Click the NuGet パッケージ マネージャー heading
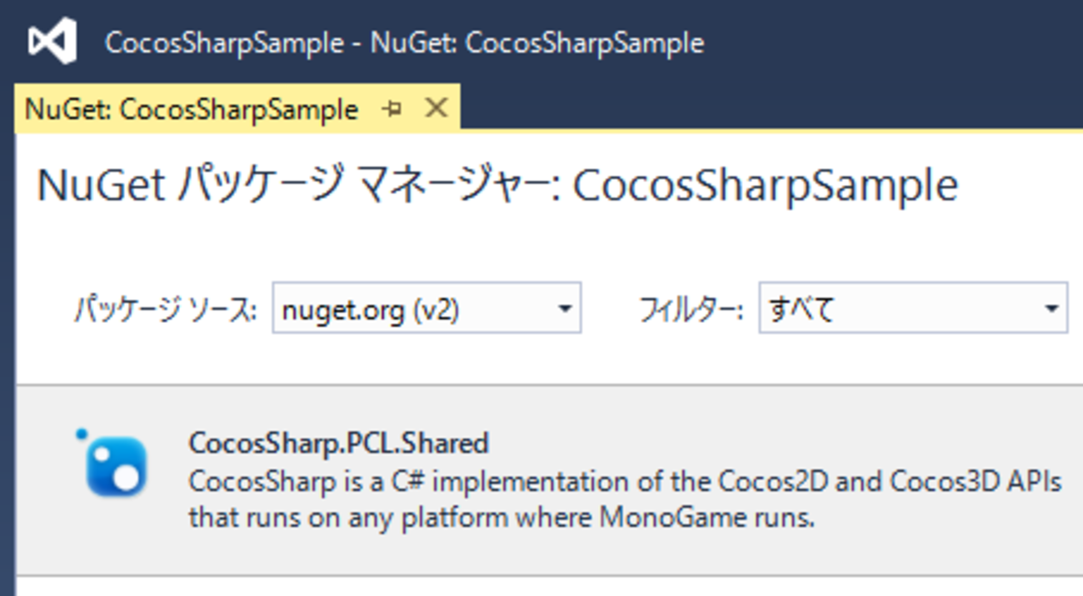The width and height of the screenshot is (1083, 596). 497,186
